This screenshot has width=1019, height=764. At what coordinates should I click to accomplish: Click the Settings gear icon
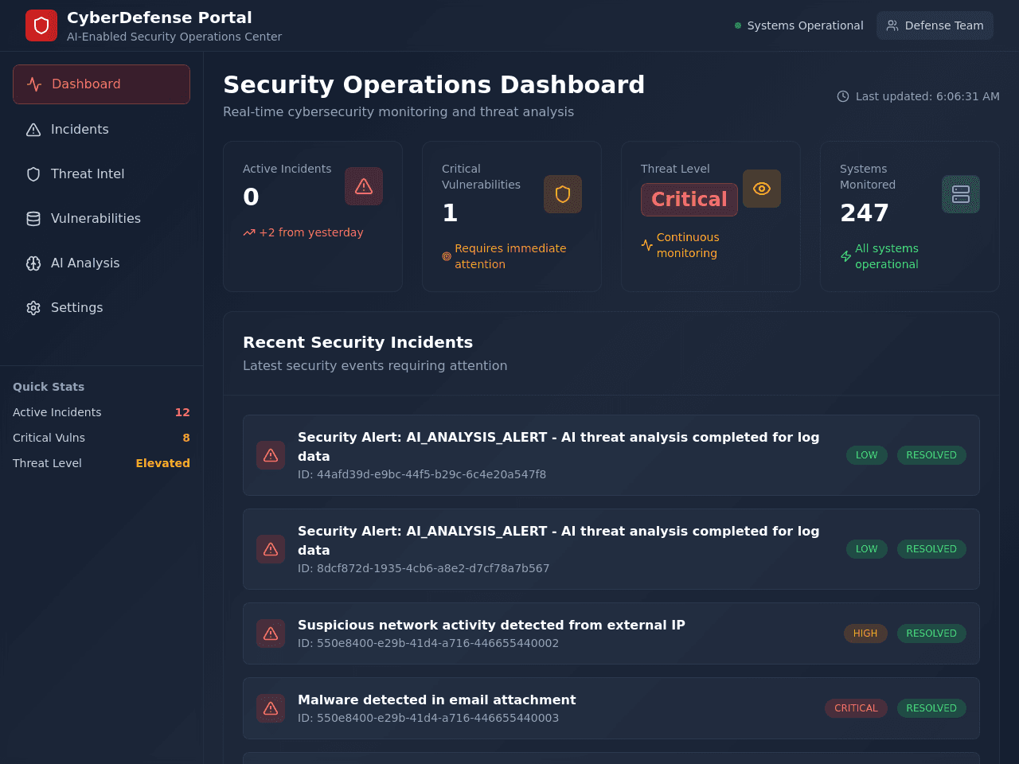point(33,308)
